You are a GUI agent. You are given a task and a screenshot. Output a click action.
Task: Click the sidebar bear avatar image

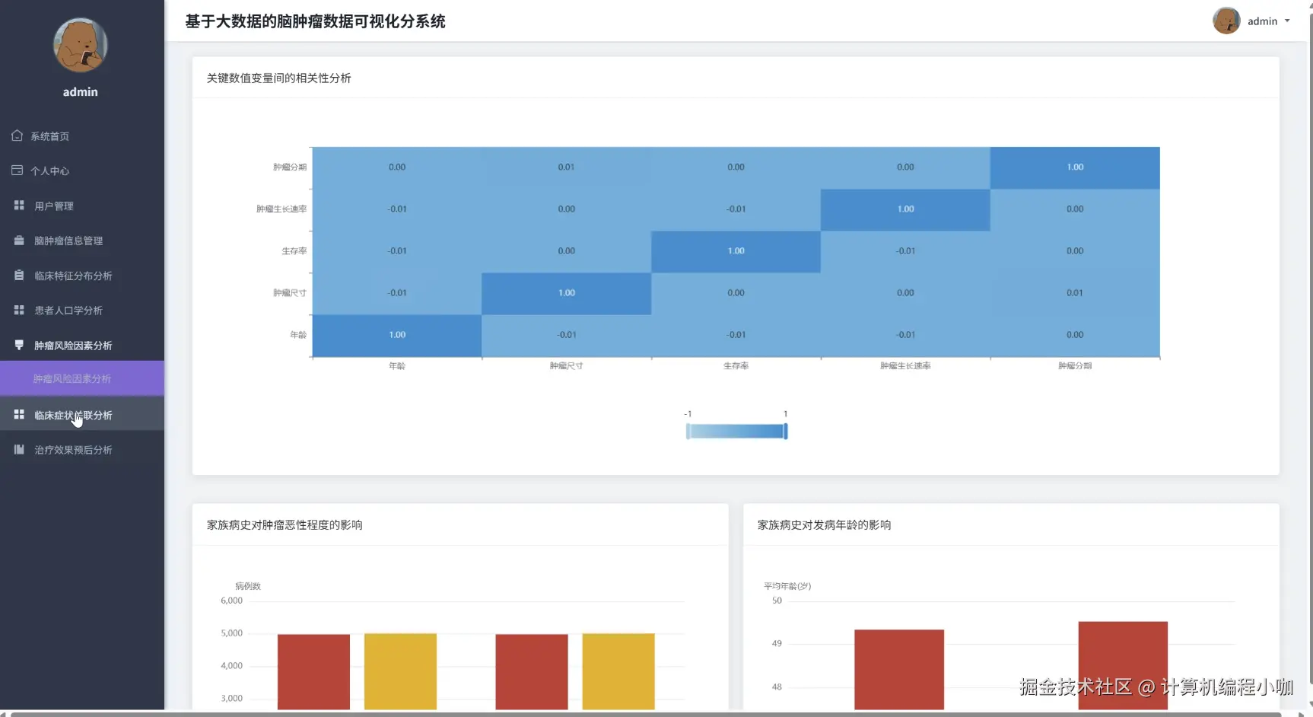click(x=80, y=45)
